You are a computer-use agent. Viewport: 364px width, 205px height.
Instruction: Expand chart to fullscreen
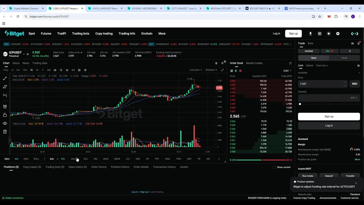pyautogui.click(x=222, y=70)
